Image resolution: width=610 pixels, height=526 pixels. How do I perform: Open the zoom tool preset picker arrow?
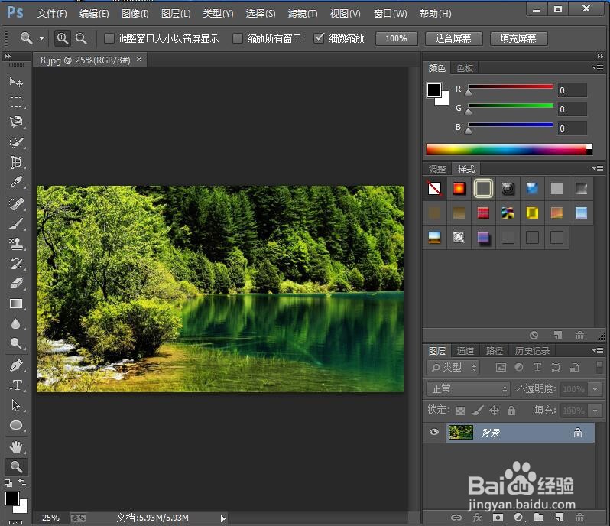click(41, 38)
